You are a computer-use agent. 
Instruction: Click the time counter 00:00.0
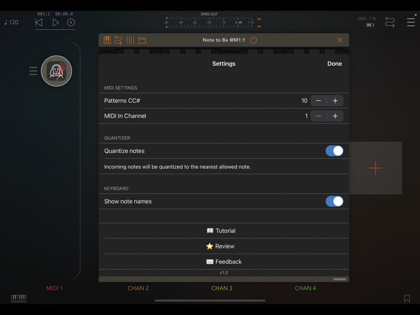click(64, 14)
